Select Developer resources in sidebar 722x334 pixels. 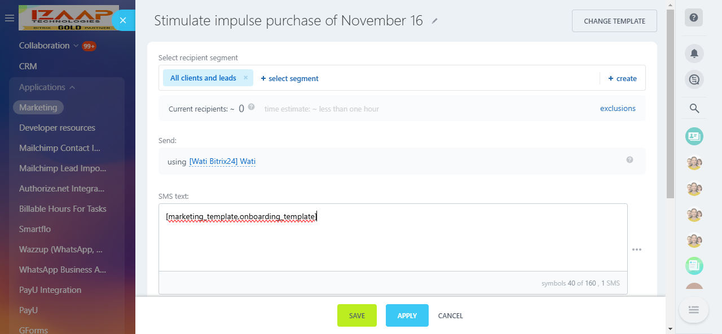57,128
